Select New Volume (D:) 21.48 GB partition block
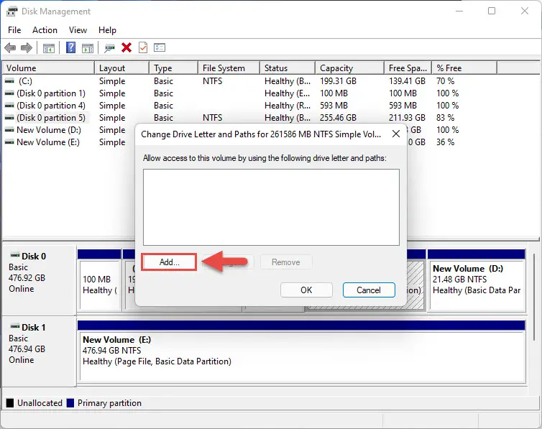The width and height of the screenshot is (542, 429). 477,280
